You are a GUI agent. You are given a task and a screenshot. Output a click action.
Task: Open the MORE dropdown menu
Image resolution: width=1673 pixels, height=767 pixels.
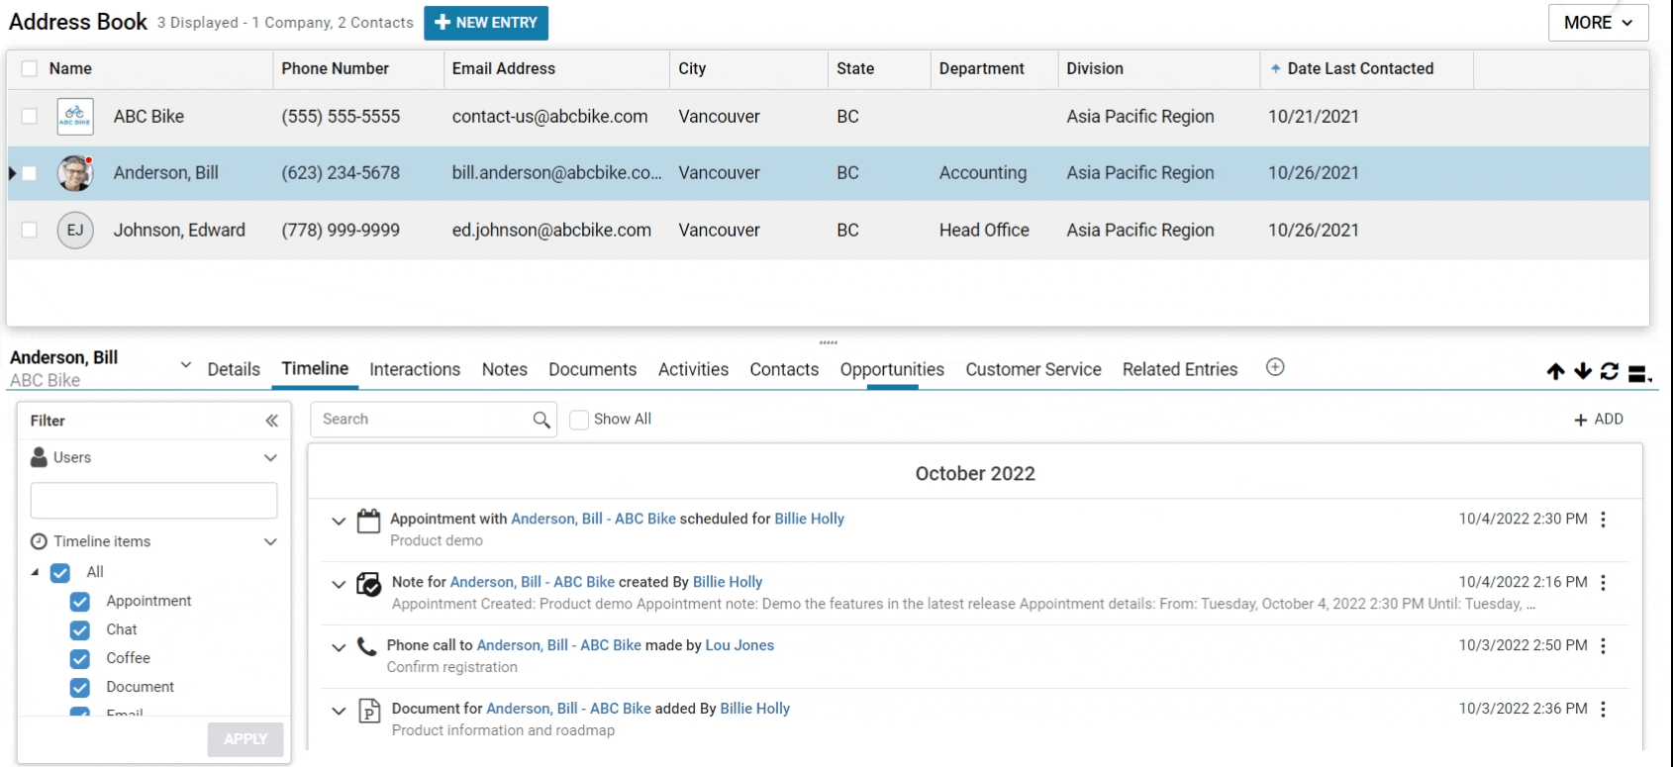coord(1598,23)
